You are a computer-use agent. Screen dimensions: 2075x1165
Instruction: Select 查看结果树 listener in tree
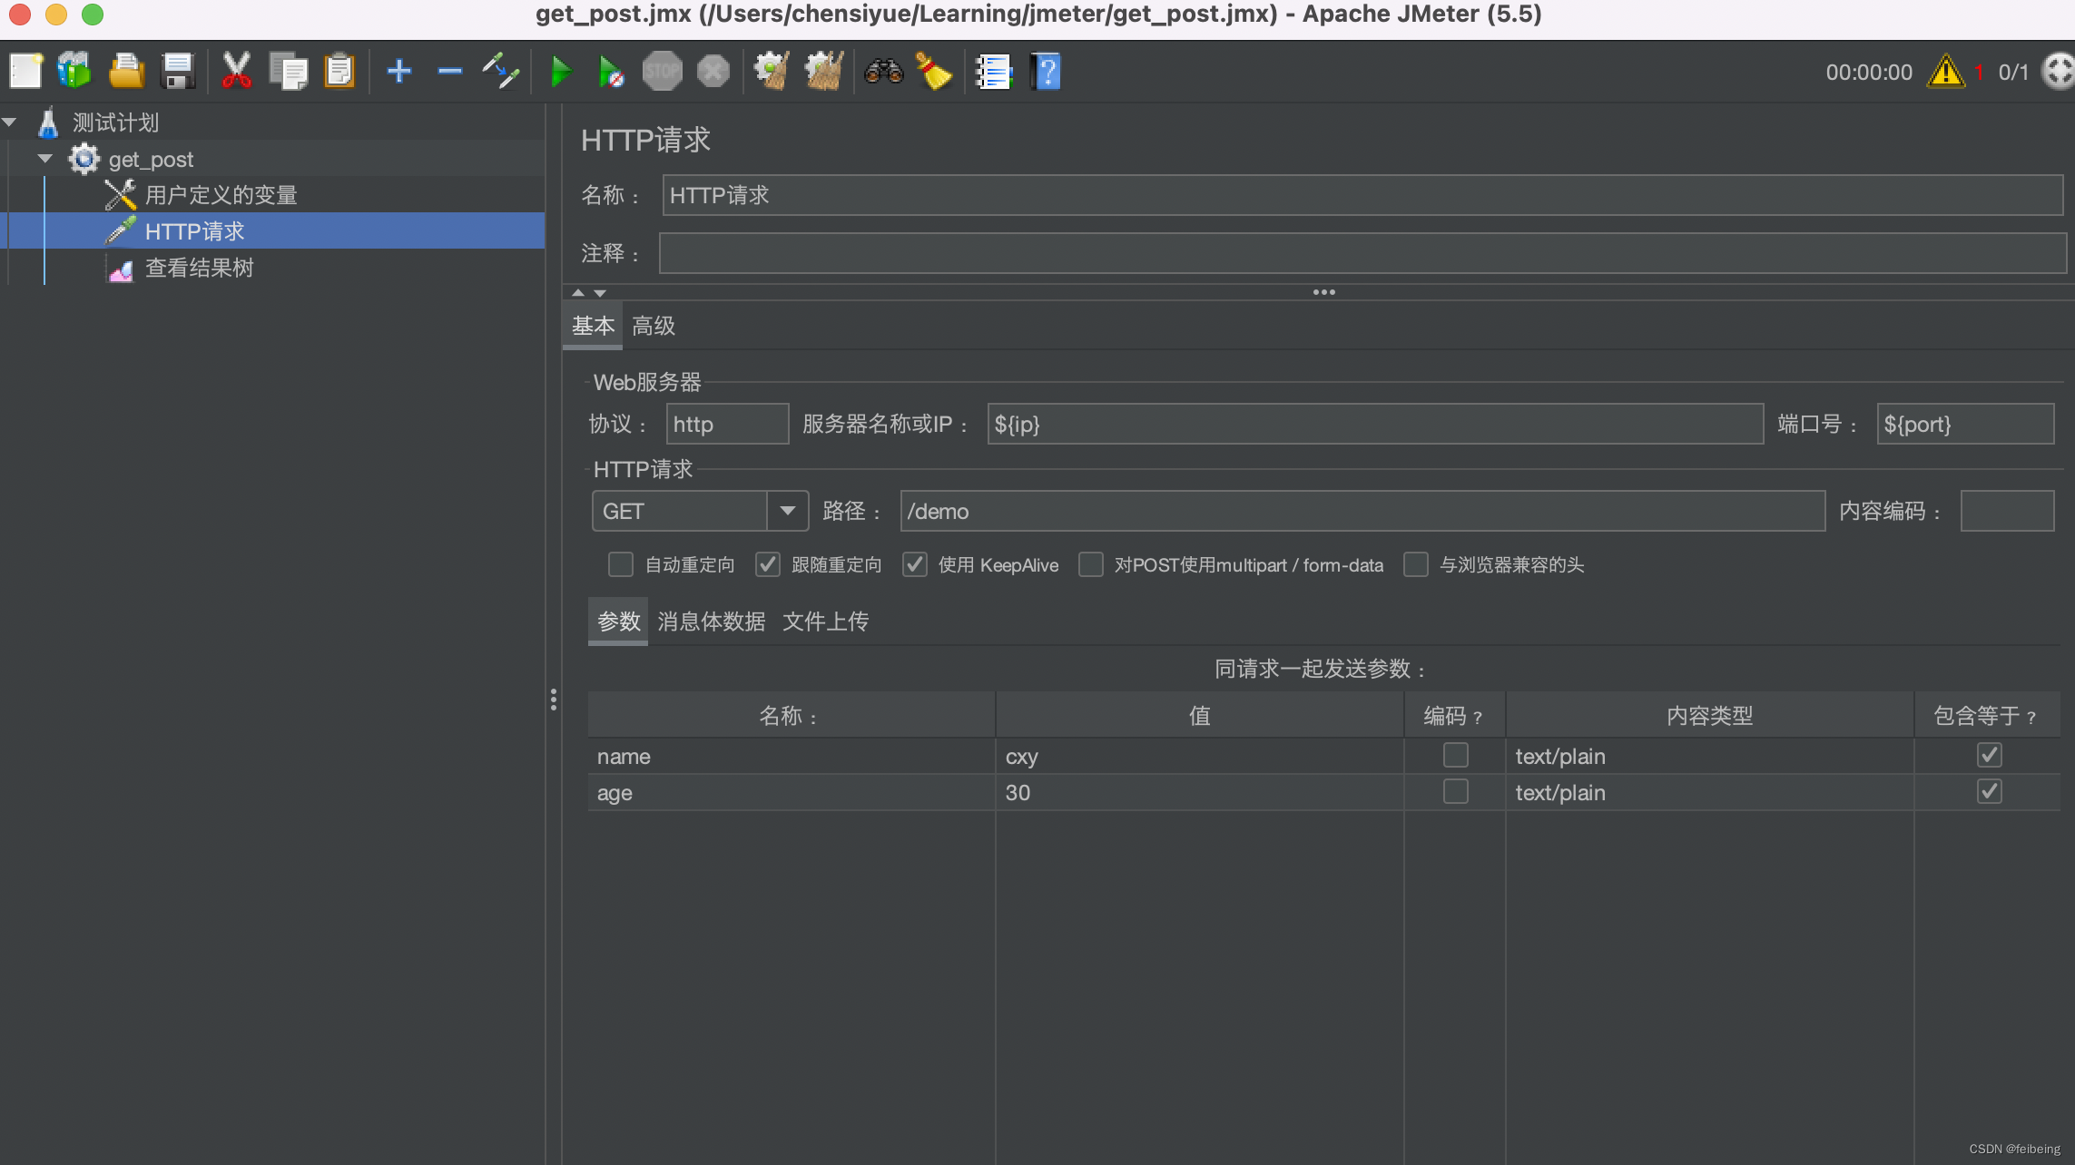200,268
